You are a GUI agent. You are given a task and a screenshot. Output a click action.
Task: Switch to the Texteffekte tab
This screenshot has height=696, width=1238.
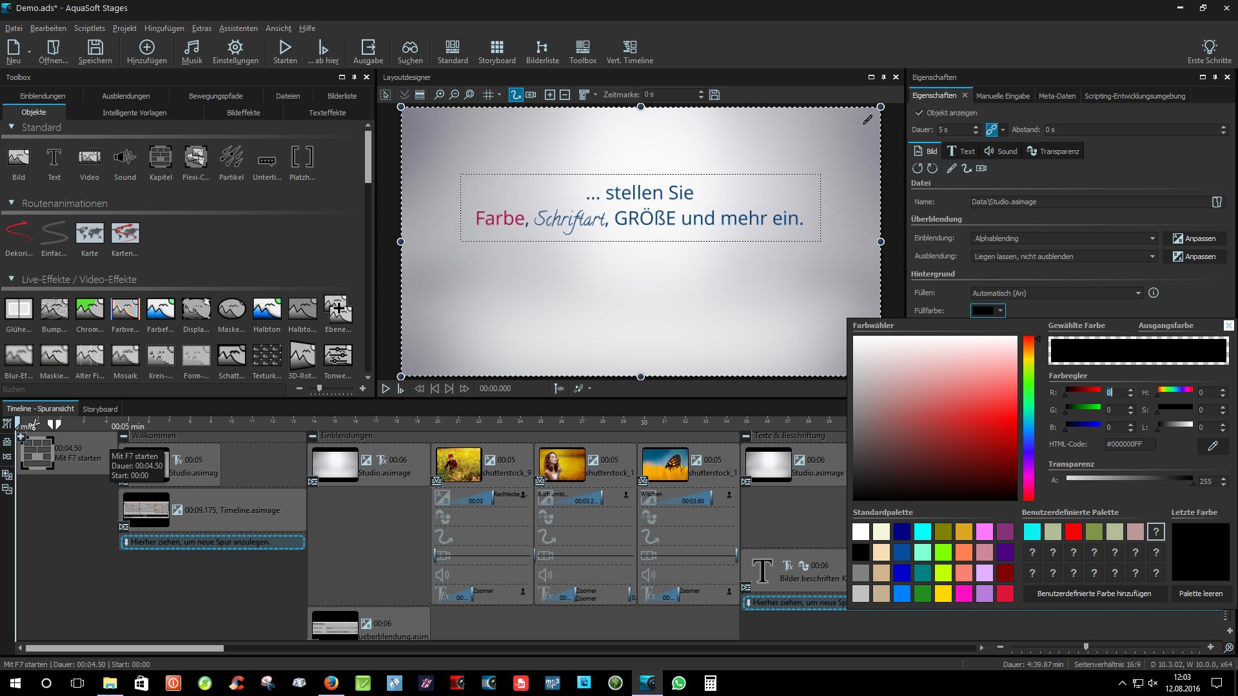click(327, 113)
